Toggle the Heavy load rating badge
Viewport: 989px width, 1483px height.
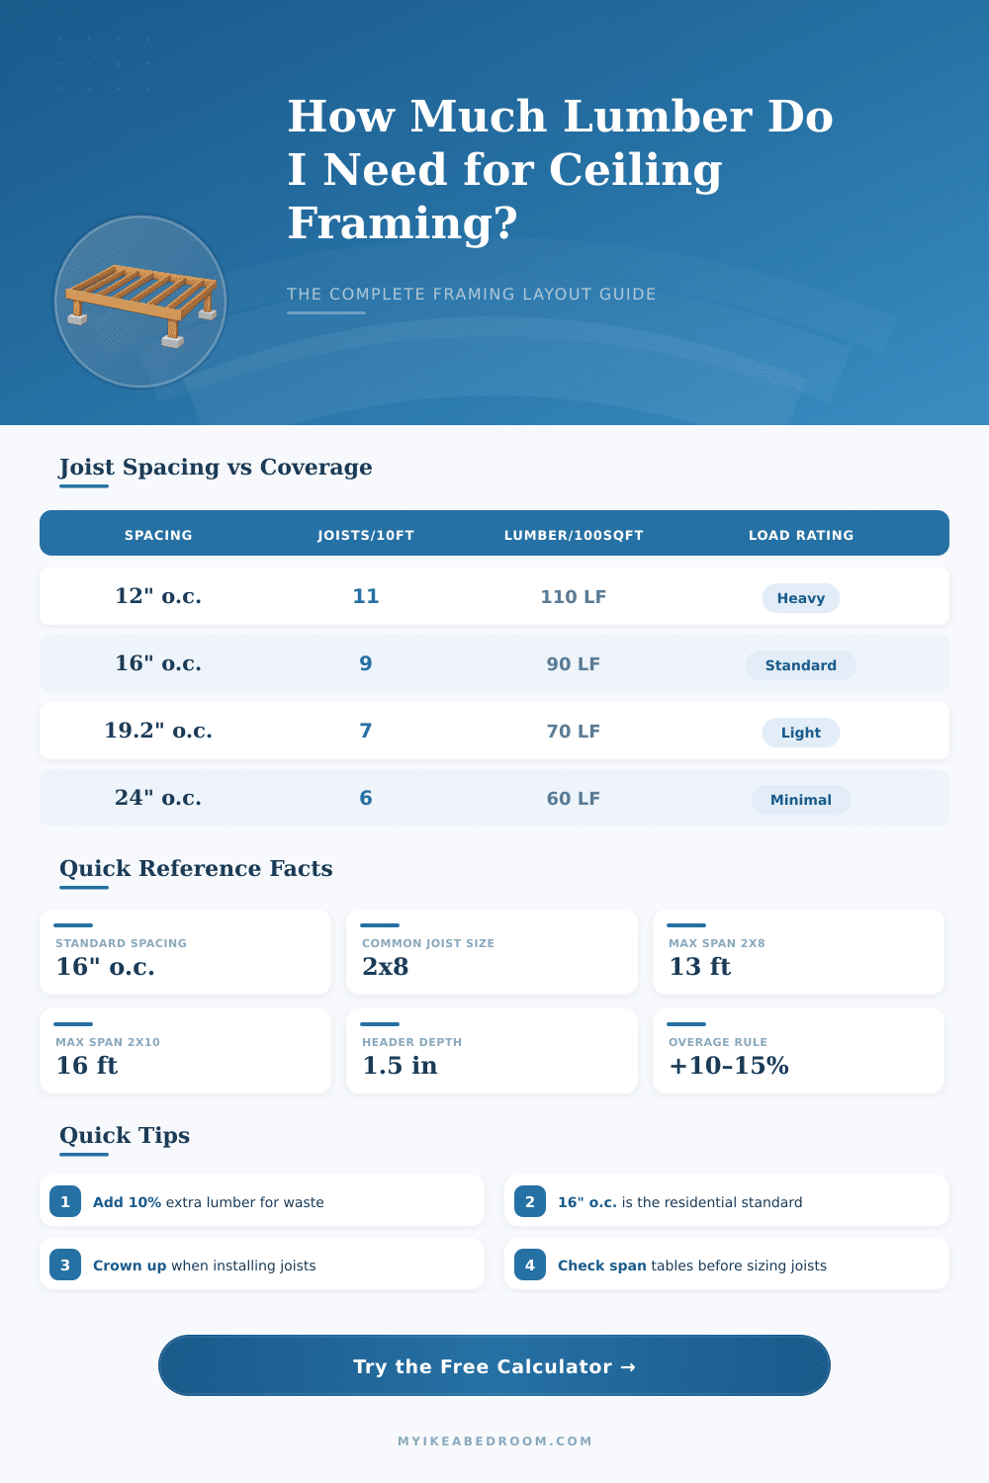[x=800, y=598]
